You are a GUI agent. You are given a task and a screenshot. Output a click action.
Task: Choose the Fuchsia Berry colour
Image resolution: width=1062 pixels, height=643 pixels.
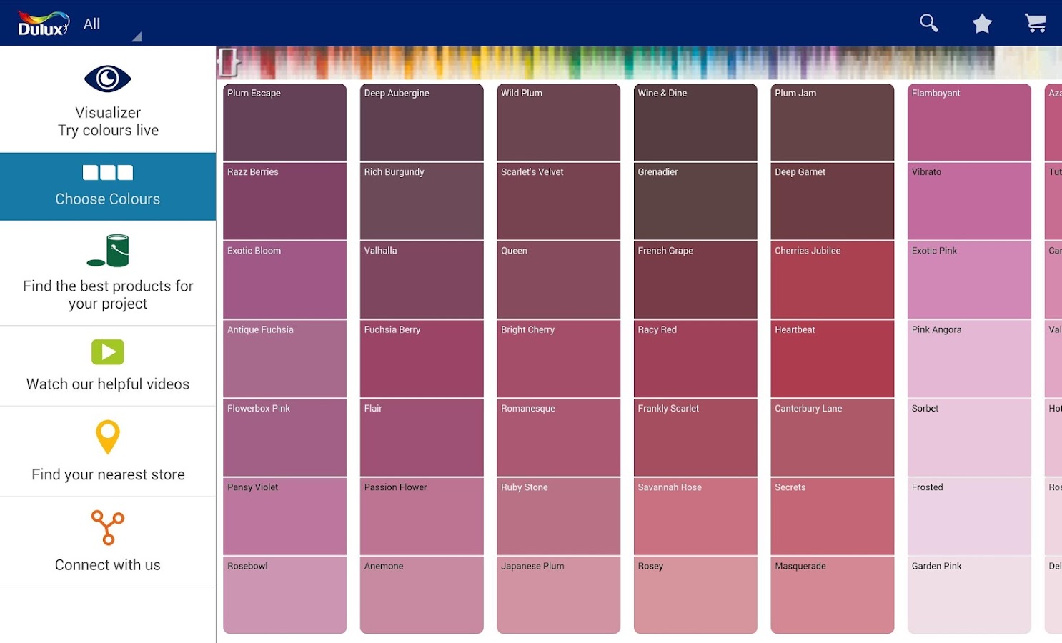(421, 359)
